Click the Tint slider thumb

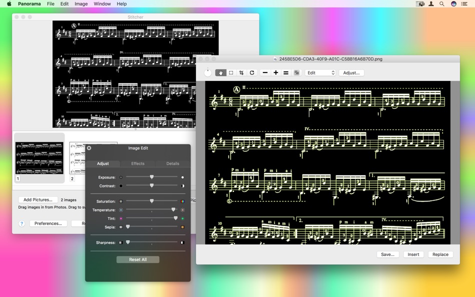click(x=175, y=218)
